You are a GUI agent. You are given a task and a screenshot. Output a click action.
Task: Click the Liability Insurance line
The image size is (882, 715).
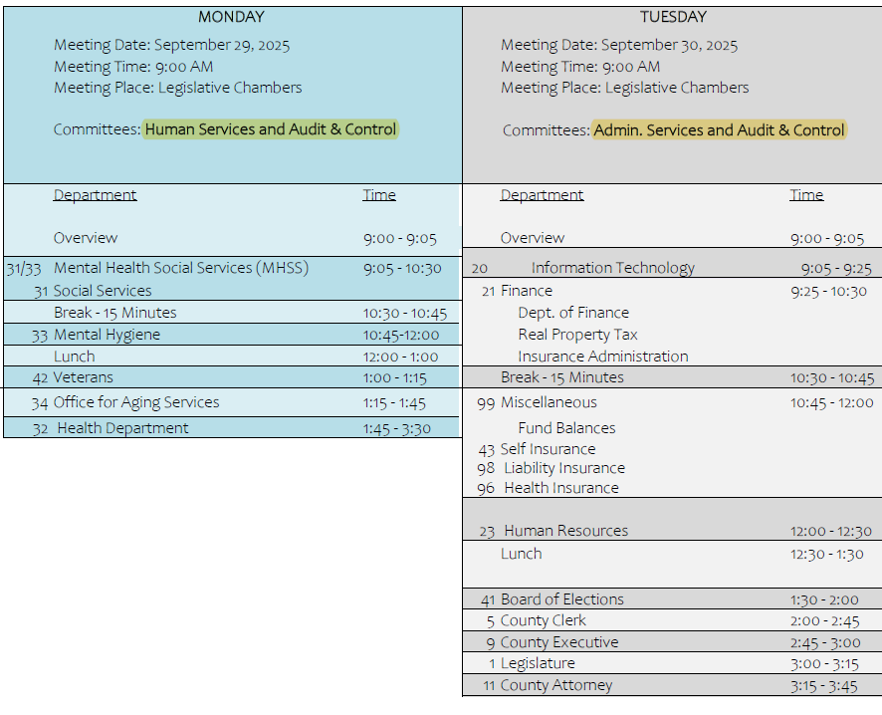(x=564, y=468)
